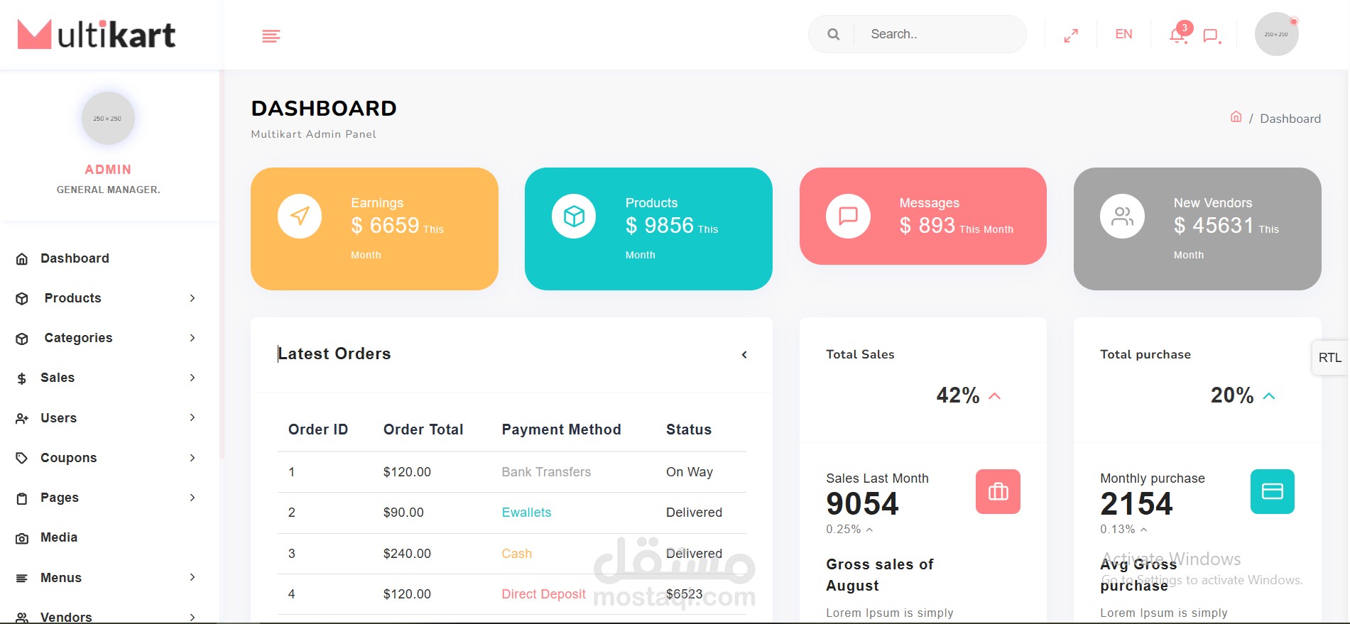This screenshot has height=624, width=1350.
Task: Expand the Menus sidebar chevron
Action: click(192, 577)
